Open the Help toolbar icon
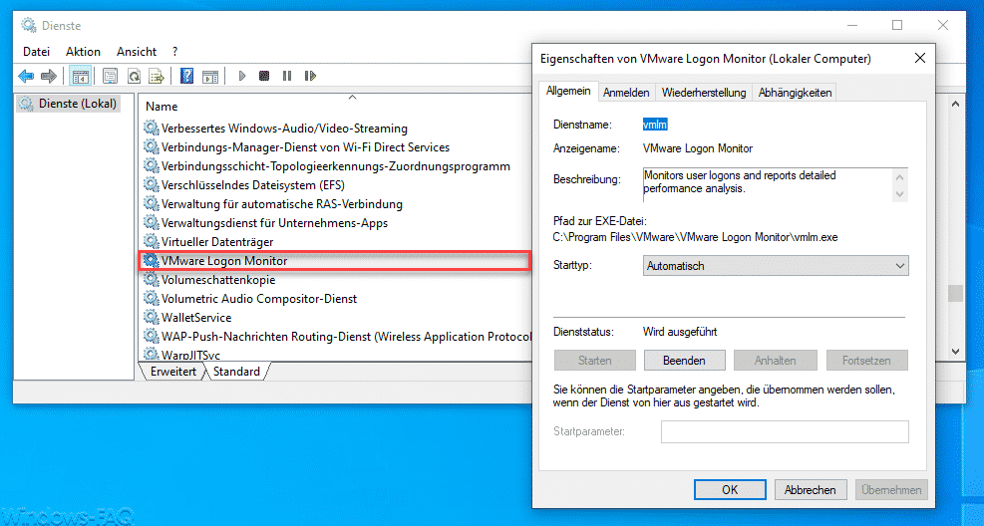984x526 pixels. (x=186, y=77)
